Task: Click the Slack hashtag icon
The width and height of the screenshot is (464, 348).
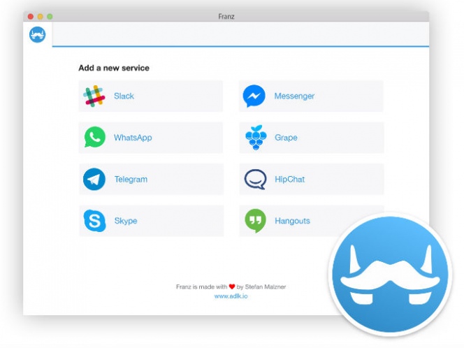Action: pos(94,96)
